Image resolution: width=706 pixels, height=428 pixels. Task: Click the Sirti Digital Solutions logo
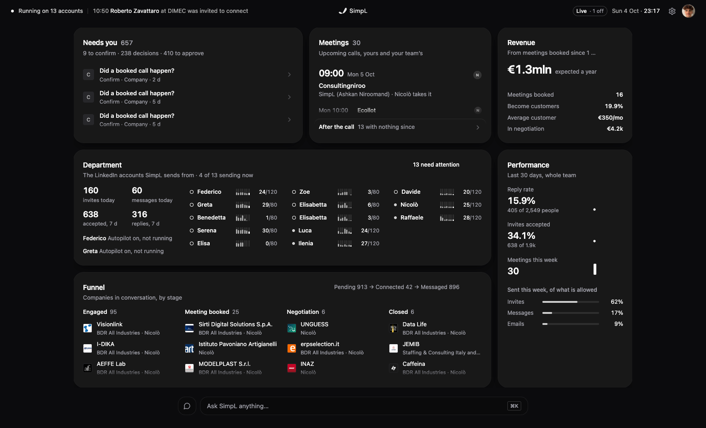click(189, 328)
